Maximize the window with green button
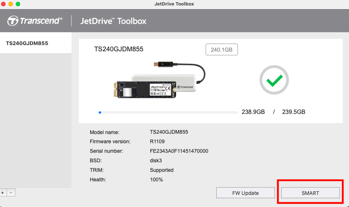The width and height of the screenshot is (349, 207). coord(18,4)
